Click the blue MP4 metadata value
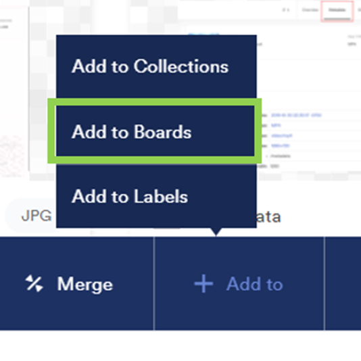 tap(276, 126)
